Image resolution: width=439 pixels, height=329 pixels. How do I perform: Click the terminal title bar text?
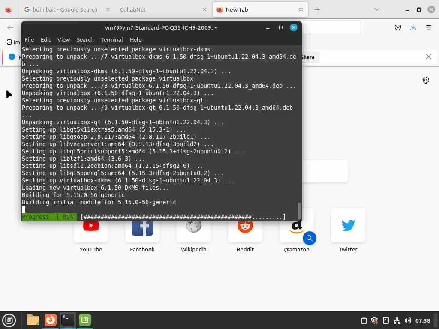tap(161, 28)
